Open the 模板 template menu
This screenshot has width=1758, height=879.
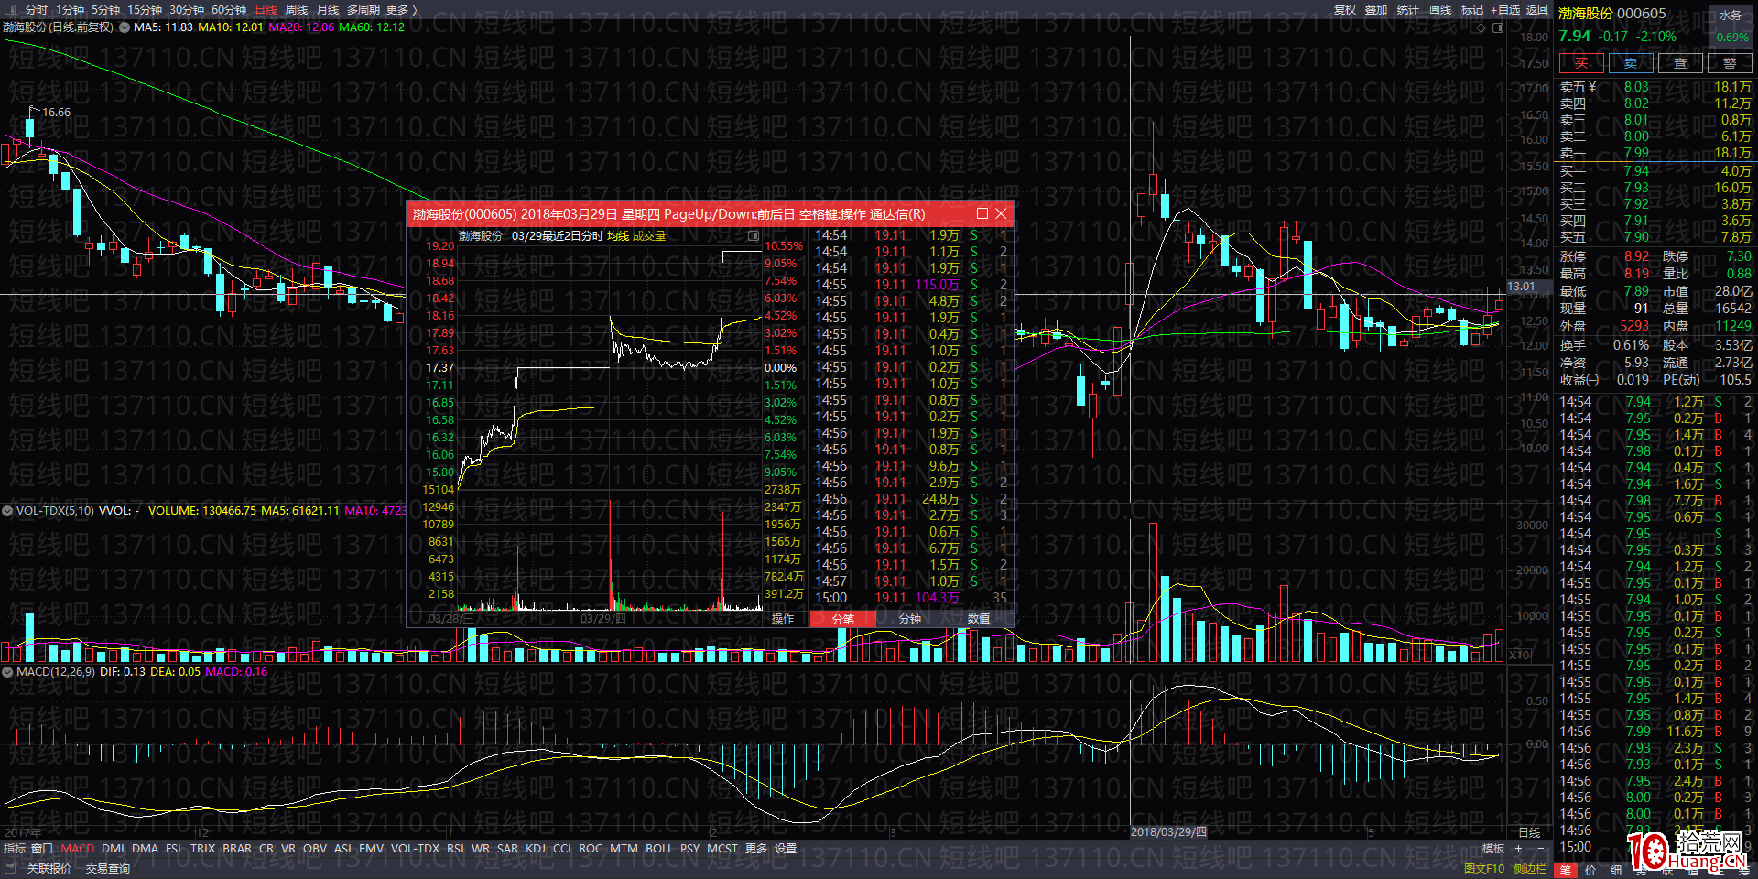coord(1493,849)
